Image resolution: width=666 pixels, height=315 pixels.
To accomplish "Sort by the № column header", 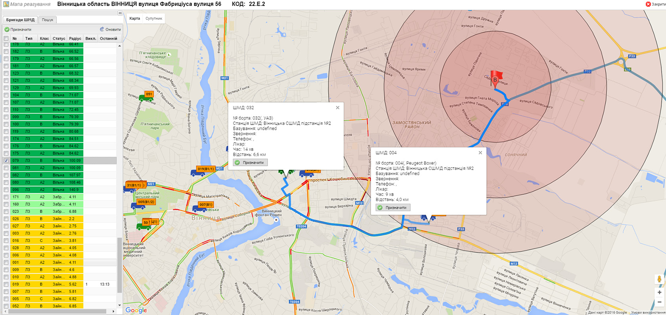I will tap(15, 38).
